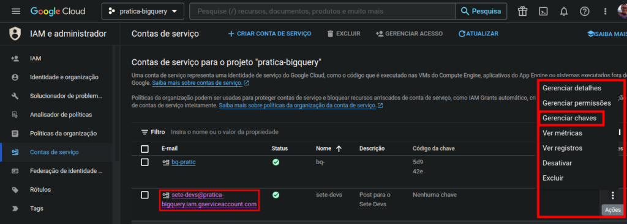Screen dimensions: 627x224
Task: Click the Status column header
Action: coord(279,149)
